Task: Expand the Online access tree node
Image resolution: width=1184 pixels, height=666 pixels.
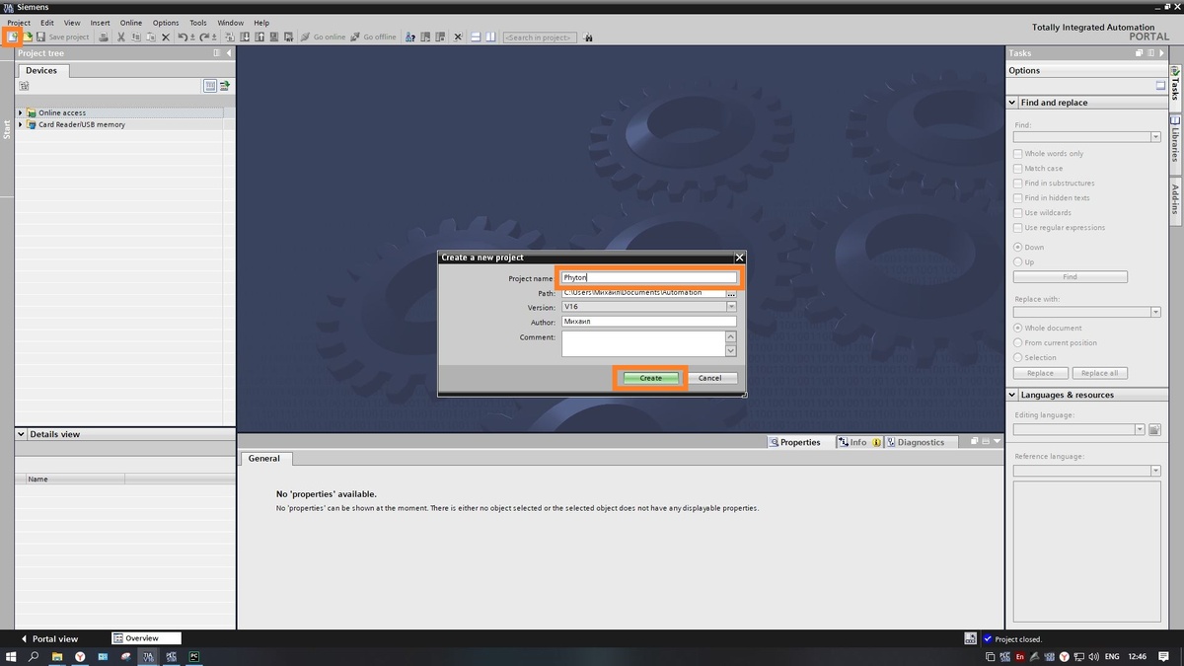Action: (21, 112)
